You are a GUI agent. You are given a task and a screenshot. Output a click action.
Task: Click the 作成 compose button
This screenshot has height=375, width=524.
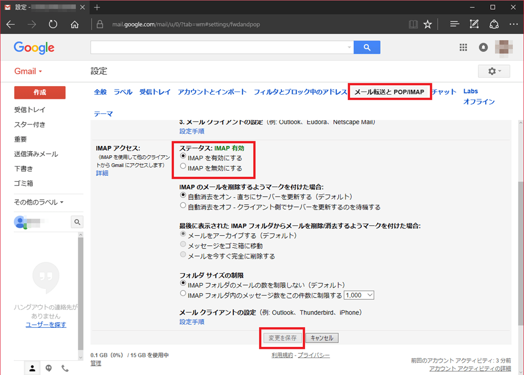[x=40, y=93]
